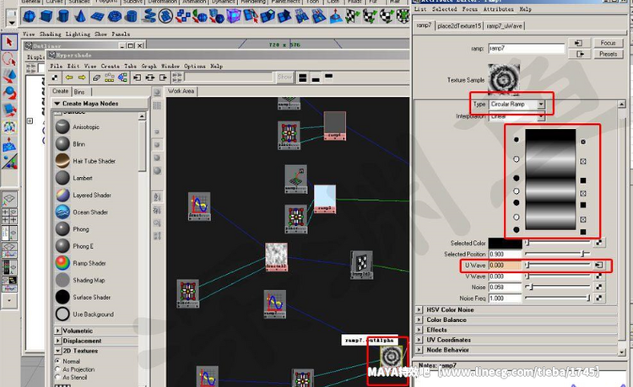The image size is (633, 387).
Task: Create a polygon plane from the shelf
Action: (97, 17)
